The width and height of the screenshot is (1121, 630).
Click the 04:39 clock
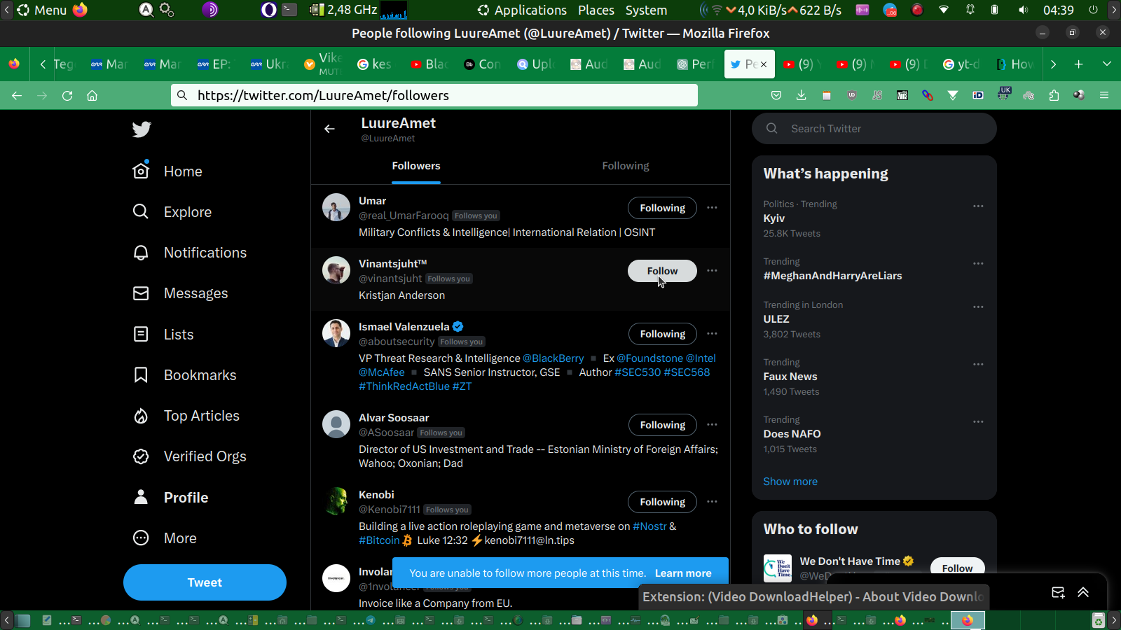tap(1058, 10)
